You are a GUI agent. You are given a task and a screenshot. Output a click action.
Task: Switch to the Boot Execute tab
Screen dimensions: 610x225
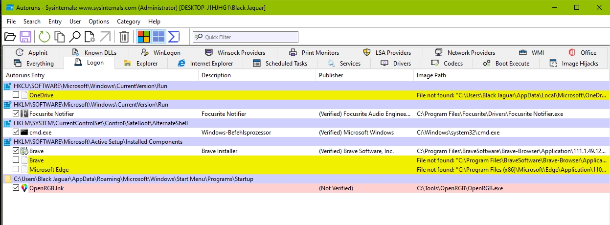pos(506,64)
